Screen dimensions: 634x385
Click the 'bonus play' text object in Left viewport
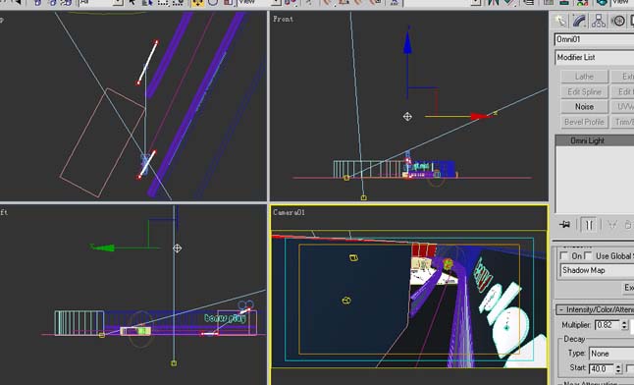(225, 318)
